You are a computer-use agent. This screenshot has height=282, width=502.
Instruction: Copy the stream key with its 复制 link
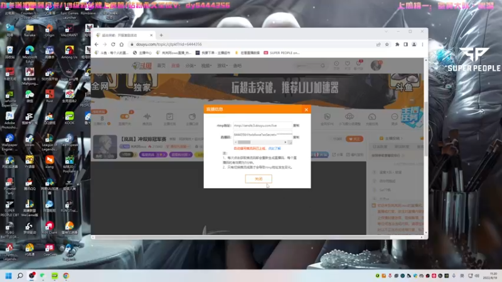(x=296, y=137)
